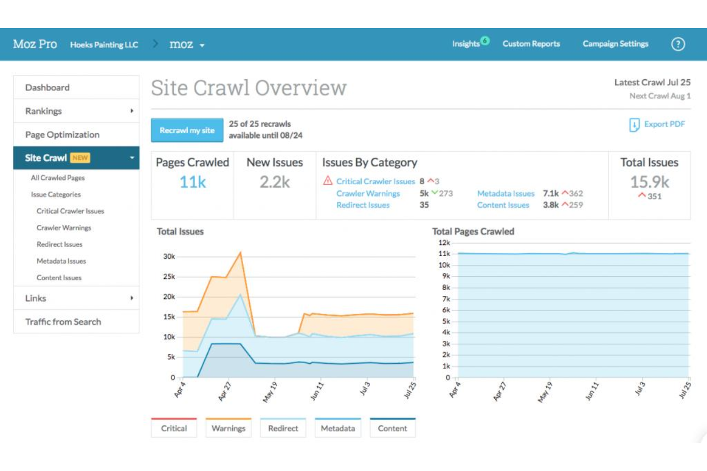Click the 362 metadata increase value
This screenshot has width=707, height=471.
tap(576, 193)
